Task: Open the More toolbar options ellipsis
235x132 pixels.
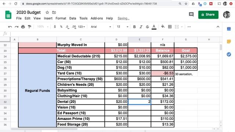Action: [x=189, y=27]
